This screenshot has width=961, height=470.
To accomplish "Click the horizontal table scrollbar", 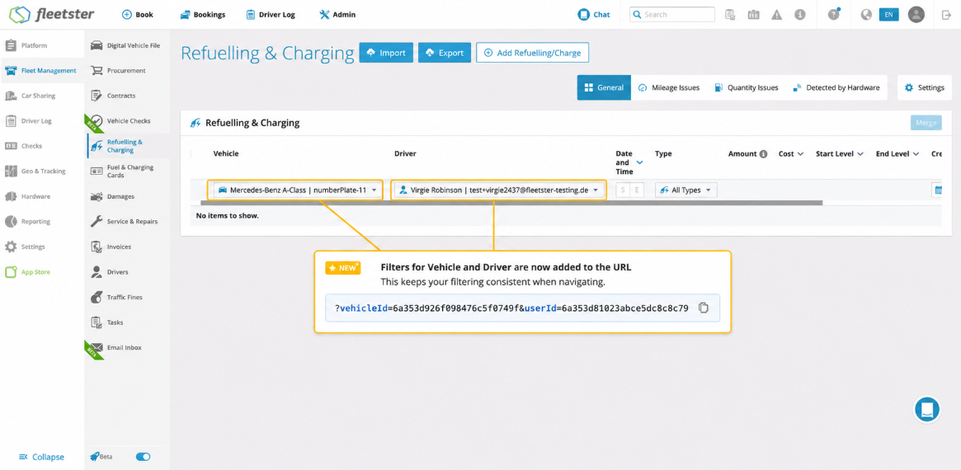I will click(511, 203).
